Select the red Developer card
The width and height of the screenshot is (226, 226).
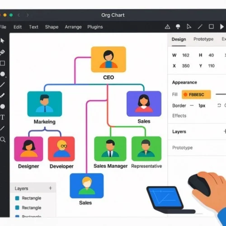point(61,149)
